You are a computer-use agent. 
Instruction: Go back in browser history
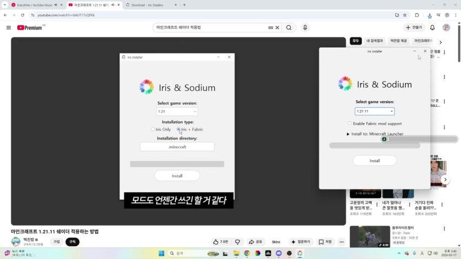tap(5, 15)
